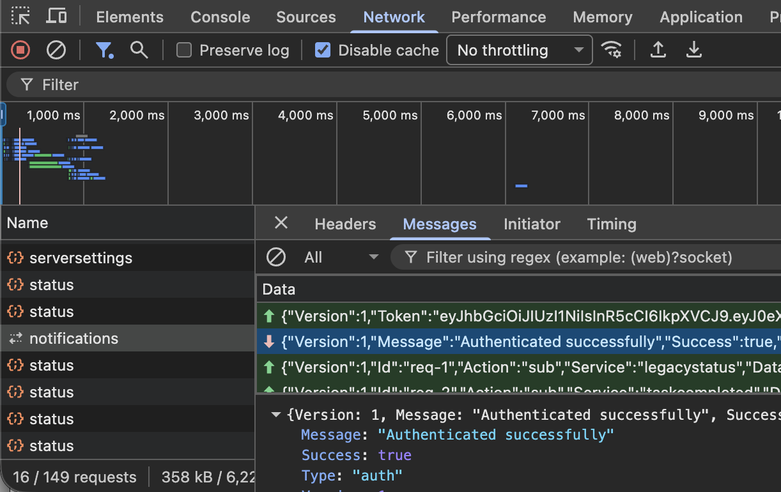Select the serversettings request
781x492 pixels.
point(81,258)
